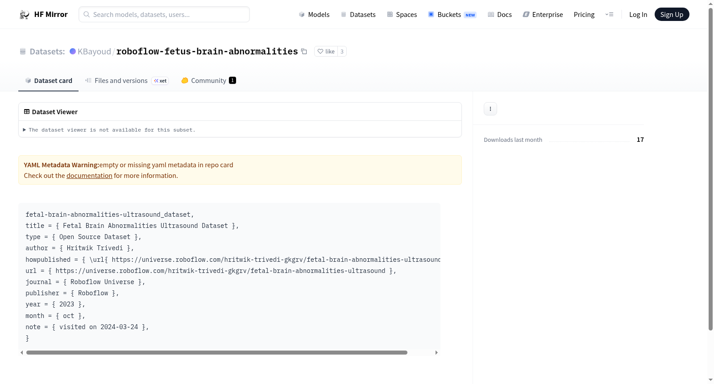Click the YAML Metadata Warning text
Viewport: 714px width, 384px height.
(x=62, y=165)
